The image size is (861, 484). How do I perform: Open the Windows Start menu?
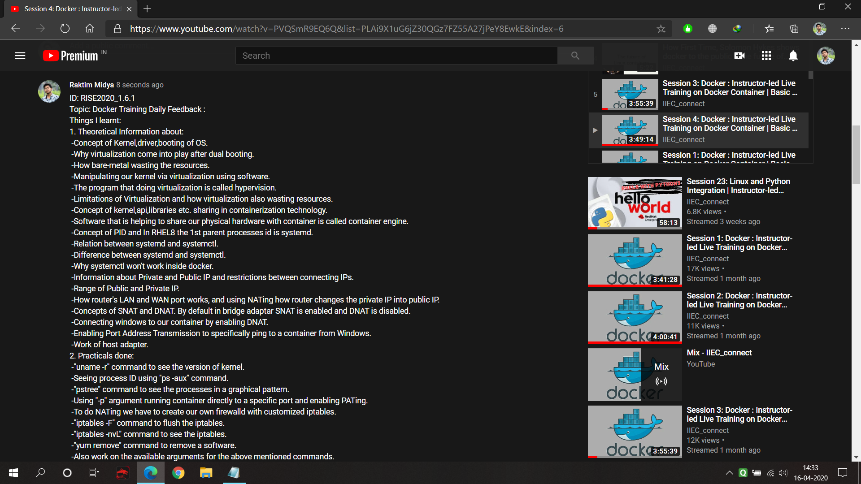click(13, 473)
